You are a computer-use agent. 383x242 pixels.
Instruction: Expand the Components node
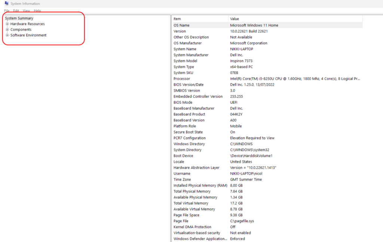pyautogui.click(x=7, y=29)
